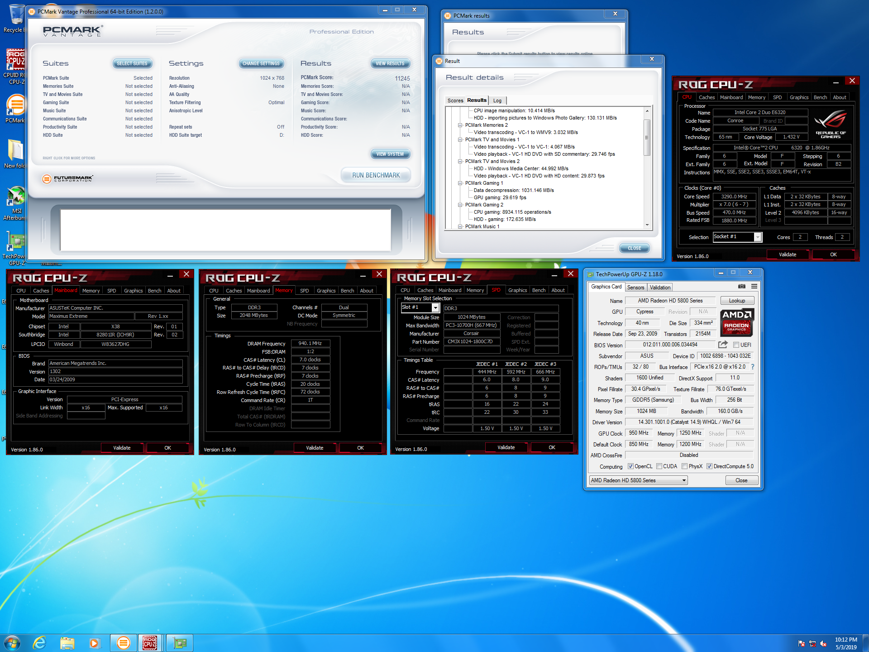The height and width of the screenshot is (652, 869).
Task: Collapse the PCMark TV and Movies 1 node
Action: click(x=460, y=139)
